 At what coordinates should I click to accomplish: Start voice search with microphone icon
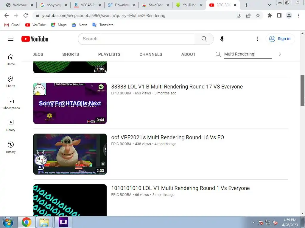(222, 39)
